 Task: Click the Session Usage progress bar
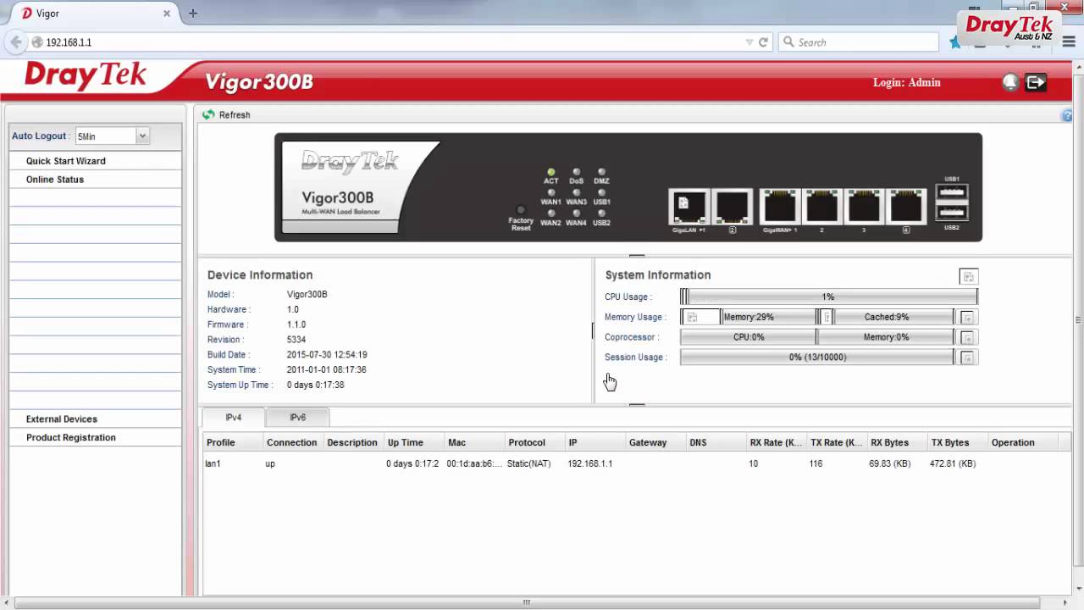(x=817, y=358)
